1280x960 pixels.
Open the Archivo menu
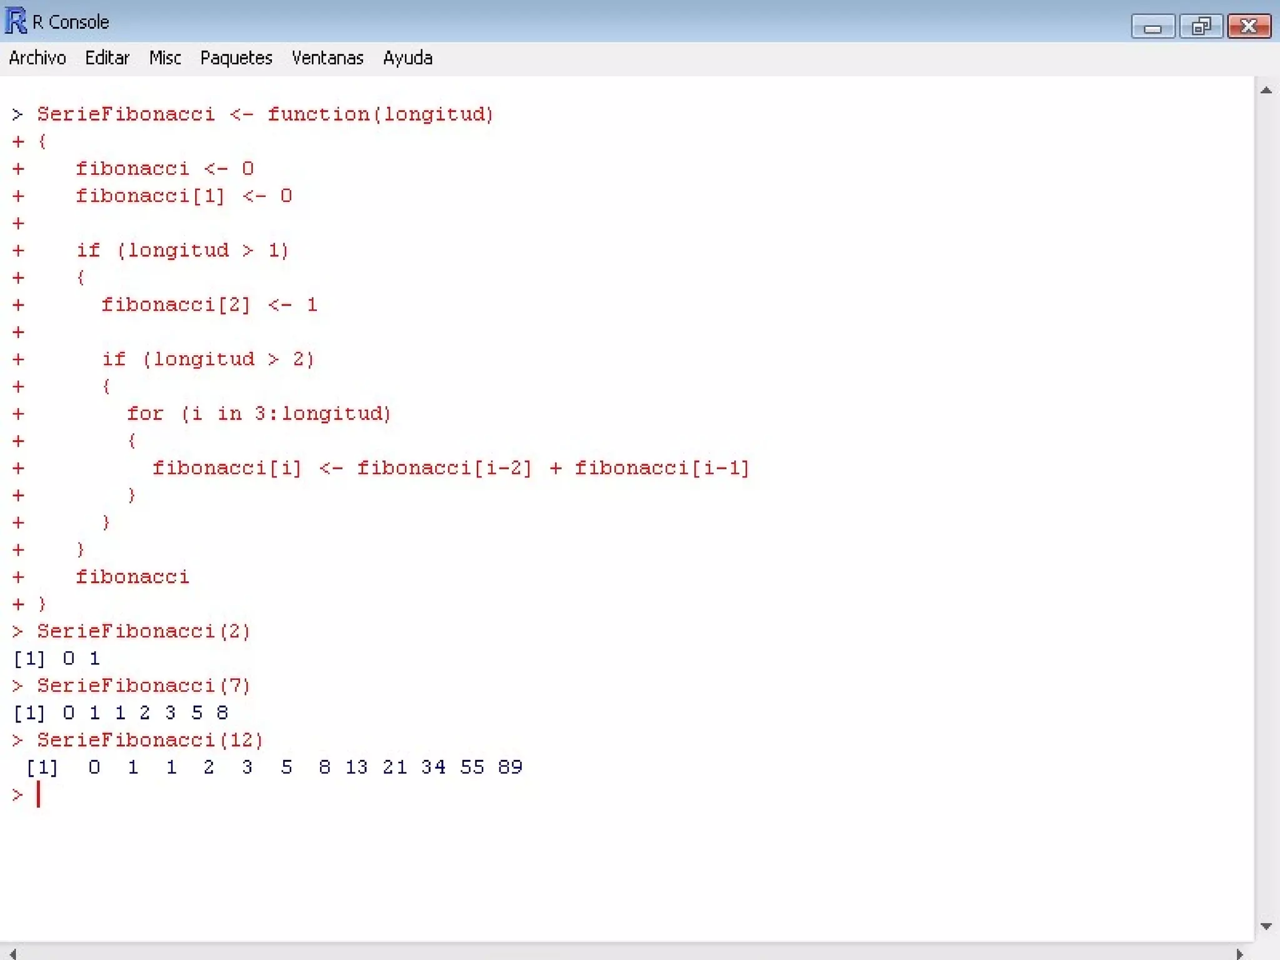[x=37, y=58]
